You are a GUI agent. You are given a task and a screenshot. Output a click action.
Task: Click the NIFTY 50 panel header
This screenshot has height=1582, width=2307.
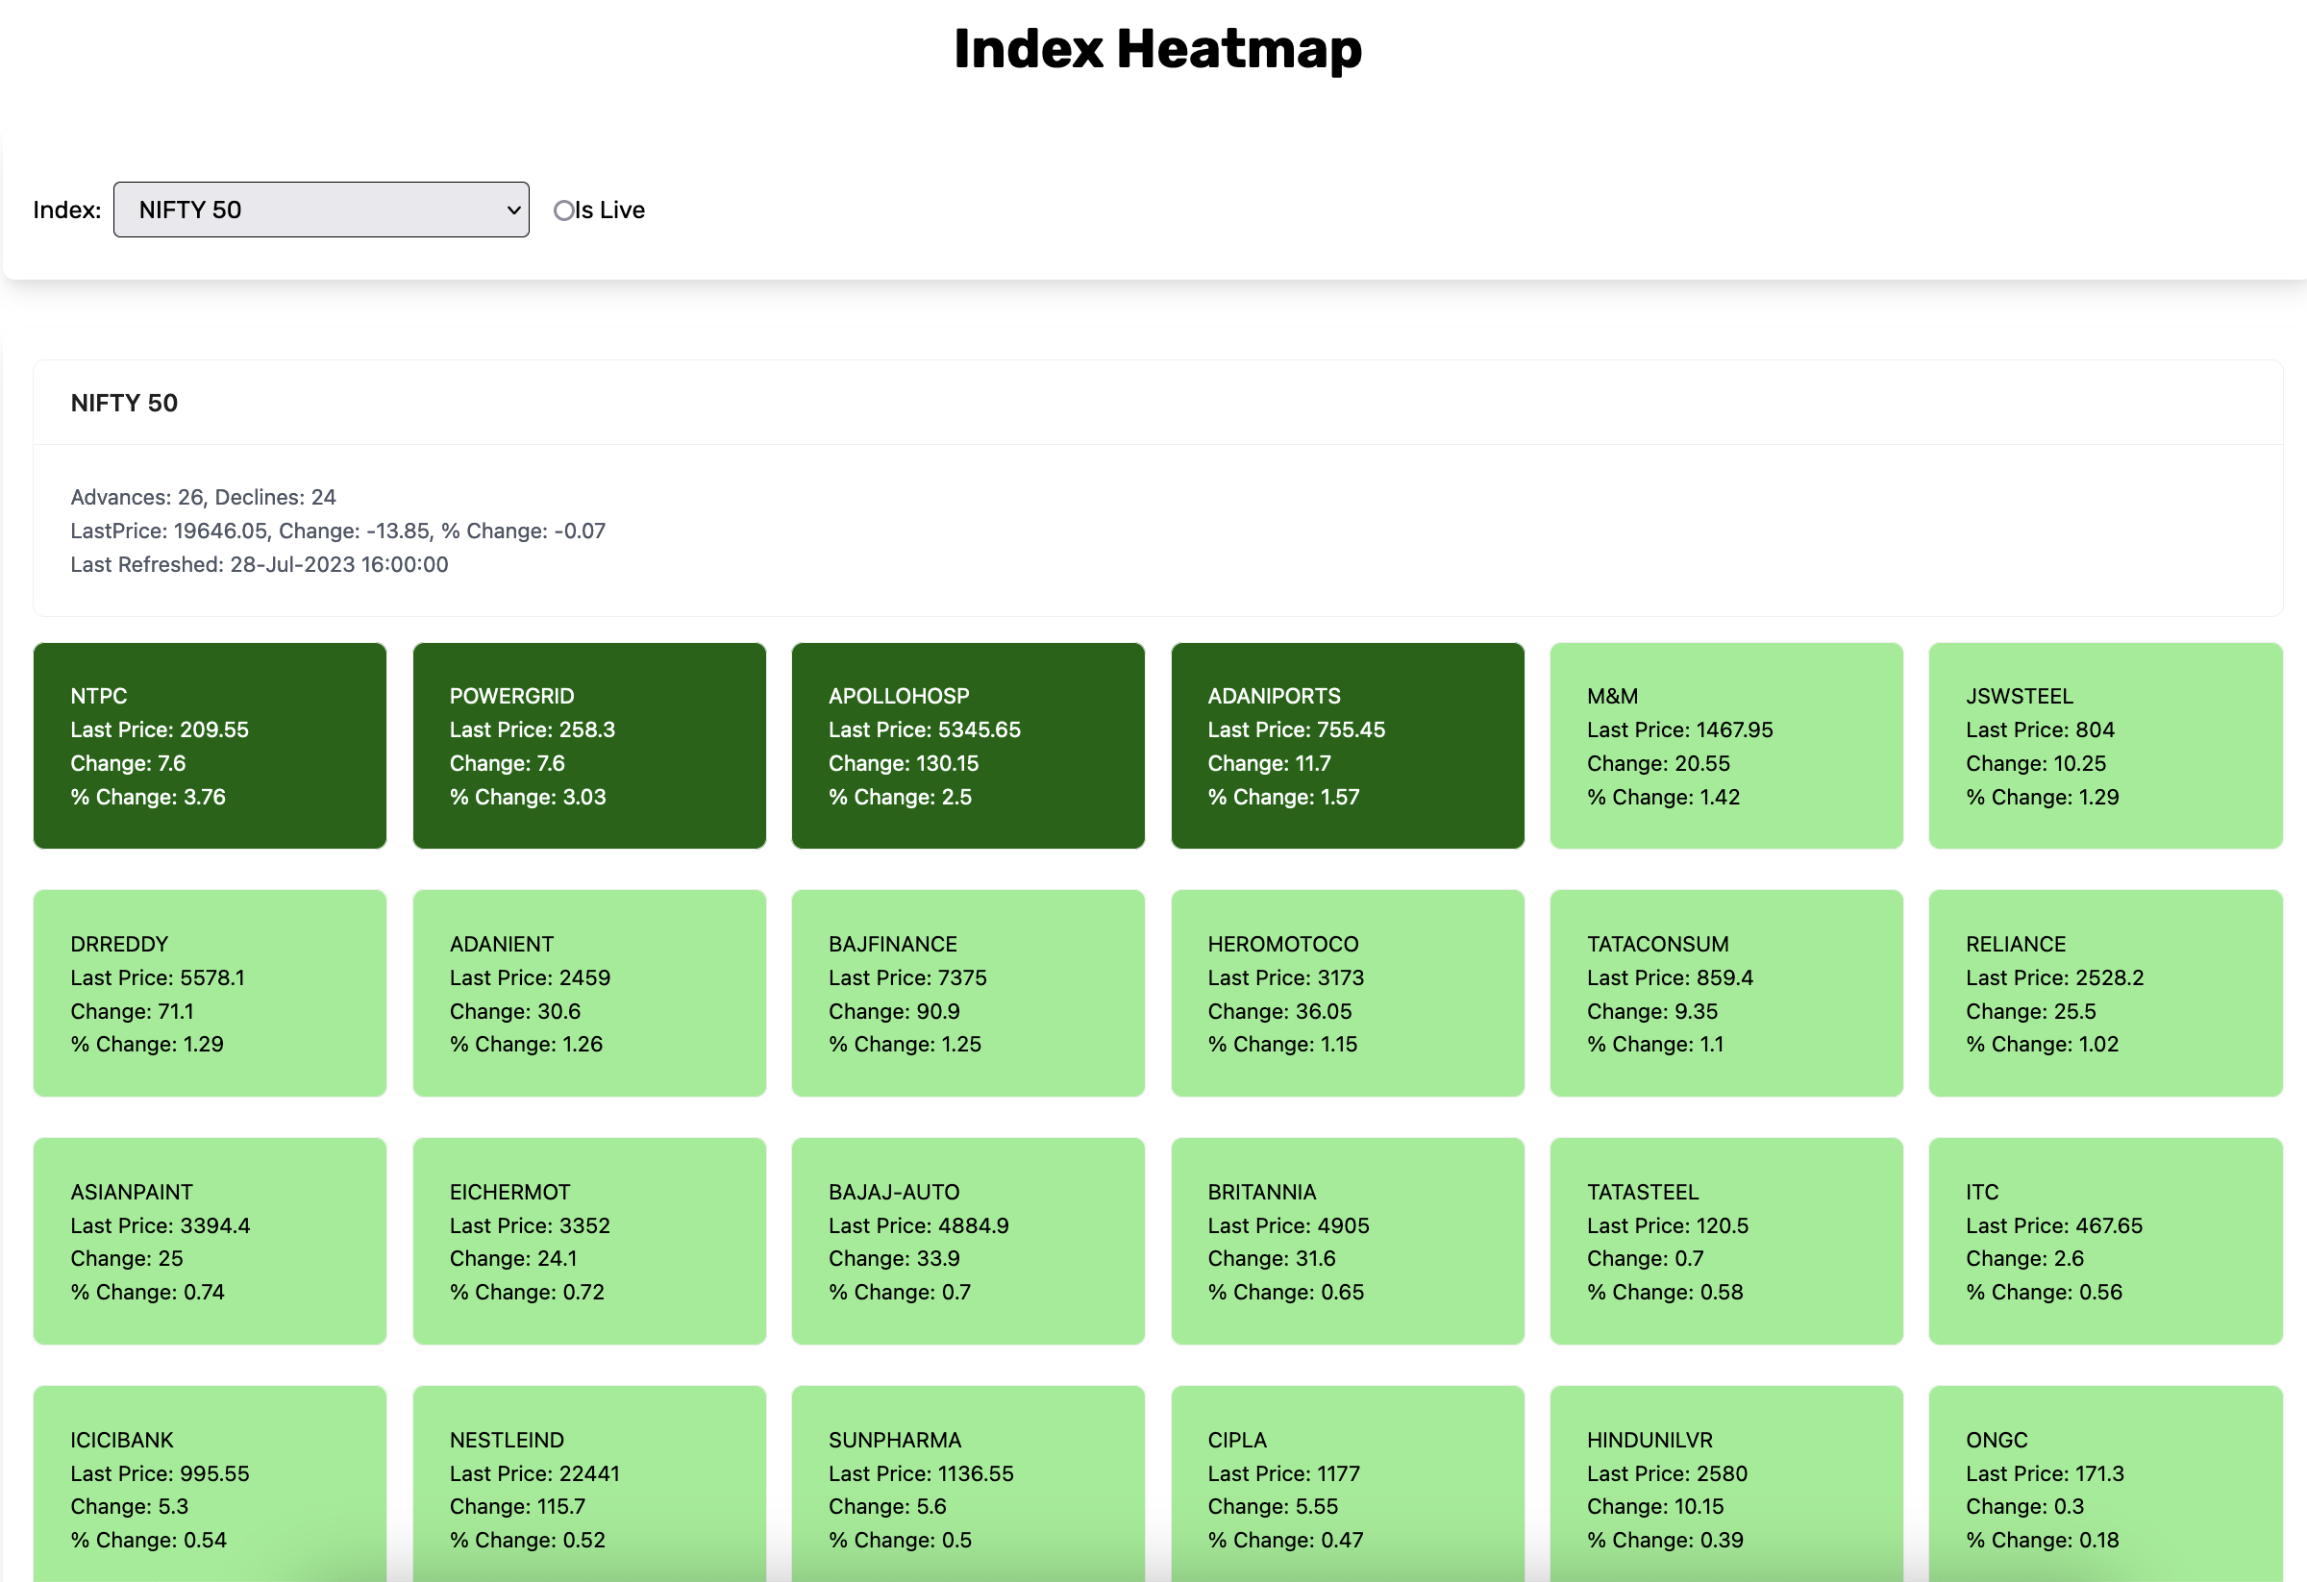click(124, 403)
